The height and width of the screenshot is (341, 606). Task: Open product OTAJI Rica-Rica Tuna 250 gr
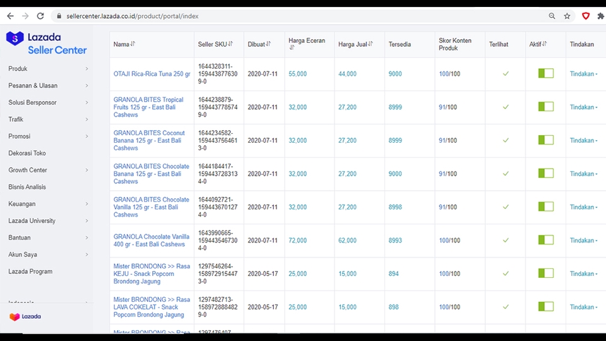tap(152, 74)
